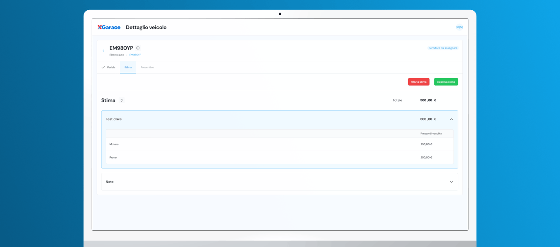Open the MM user avatar menu
Viewport: 560px width, 247px height.
tap(459, 27)
